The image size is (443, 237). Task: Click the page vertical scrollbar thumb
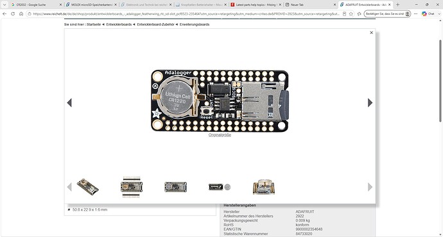click(x=440, y=81)
